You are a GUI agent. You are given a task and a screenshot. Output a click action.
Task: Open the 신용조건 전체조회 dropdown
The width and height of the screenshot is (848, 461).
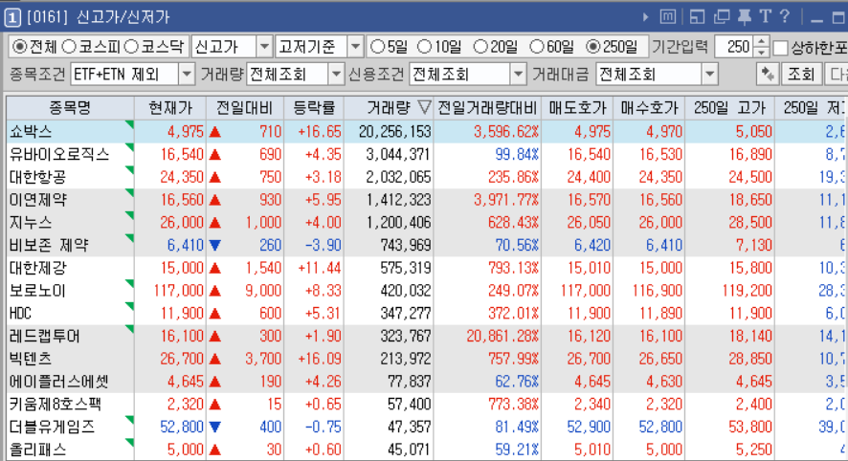518,74
